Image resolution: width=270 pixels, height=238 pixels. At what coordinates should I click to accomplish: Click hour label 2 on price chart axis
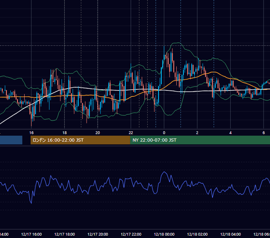(197, 133)
